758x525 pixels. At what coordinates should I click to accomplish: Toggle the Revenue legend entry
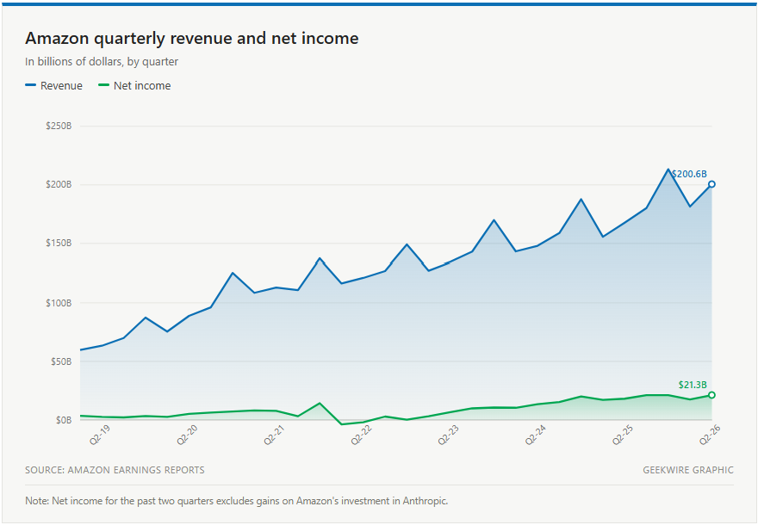[x=53, y=85]
